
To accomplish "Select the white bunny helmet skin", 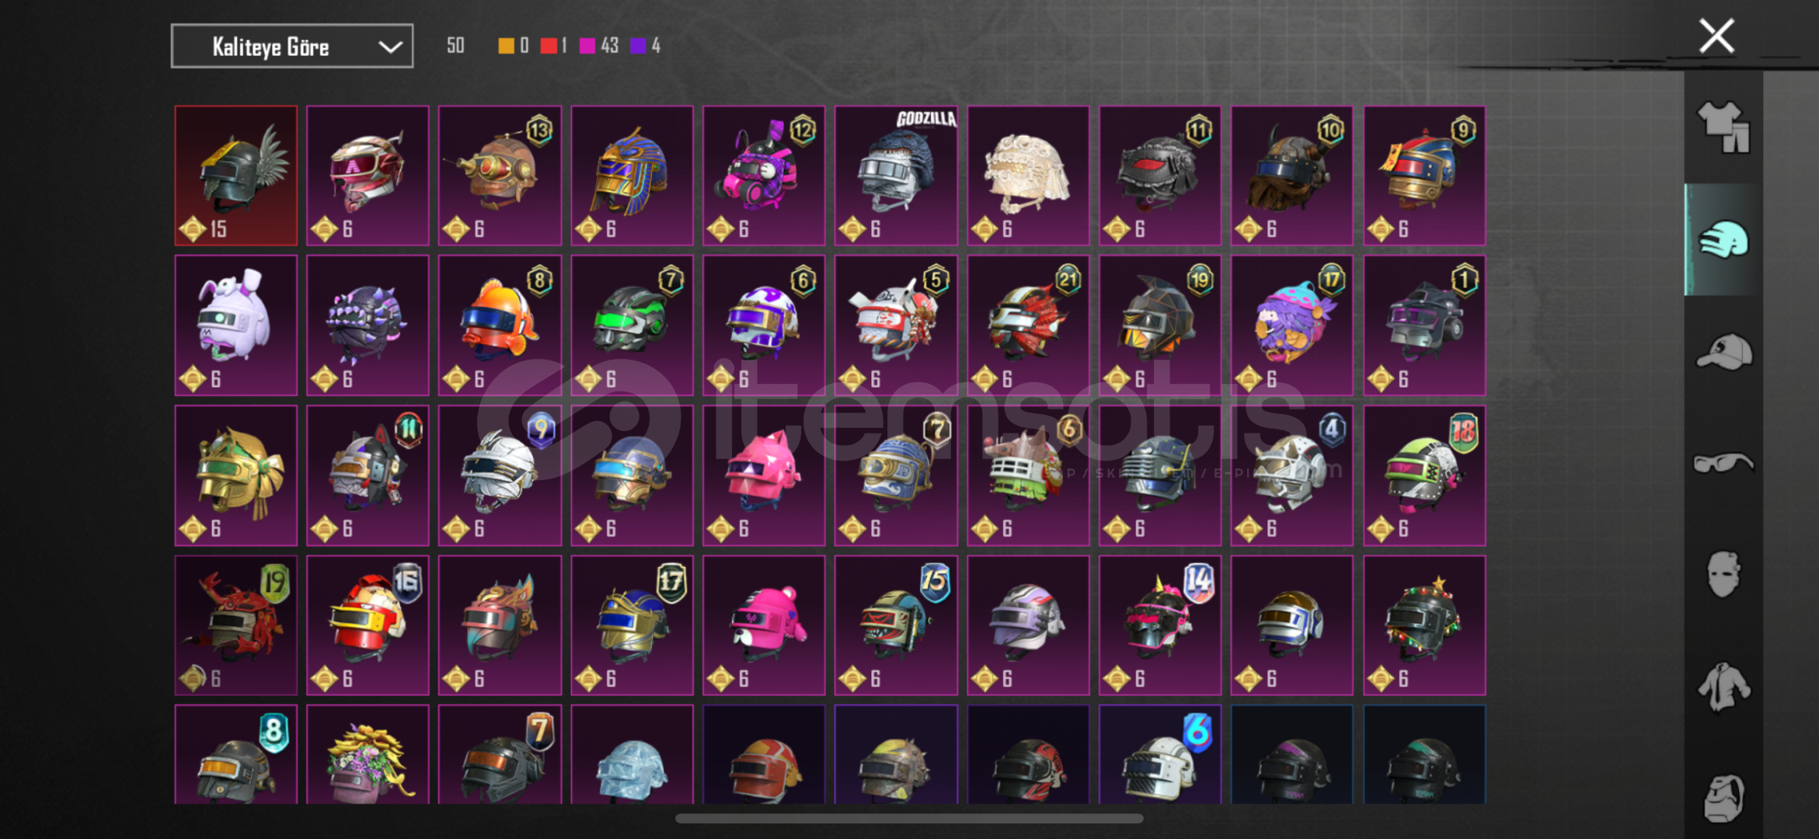I will point(236,326).
